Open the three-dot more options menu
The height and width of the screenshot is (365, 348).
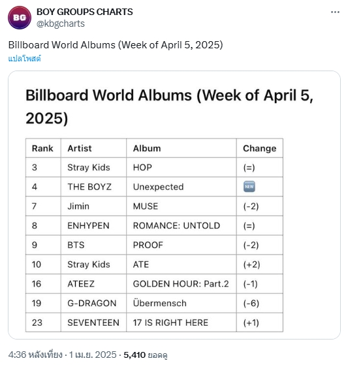(335, 12)
